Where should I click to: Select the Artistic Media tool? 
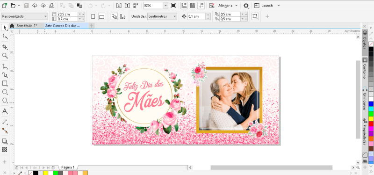pos(5,75)
